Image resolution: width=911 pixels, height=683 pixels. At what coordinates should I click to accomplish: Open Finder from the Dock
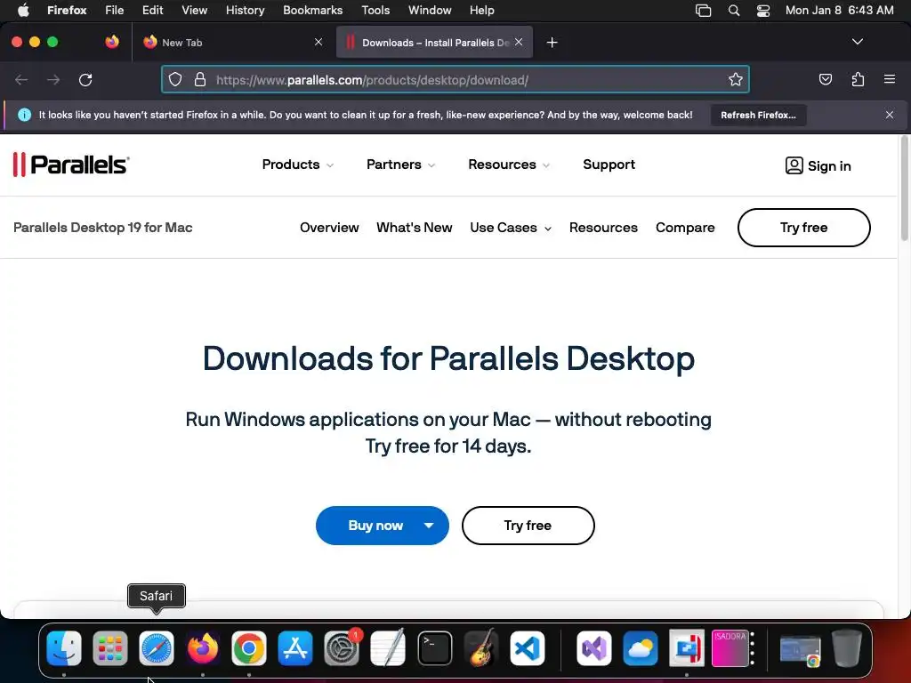64,648
